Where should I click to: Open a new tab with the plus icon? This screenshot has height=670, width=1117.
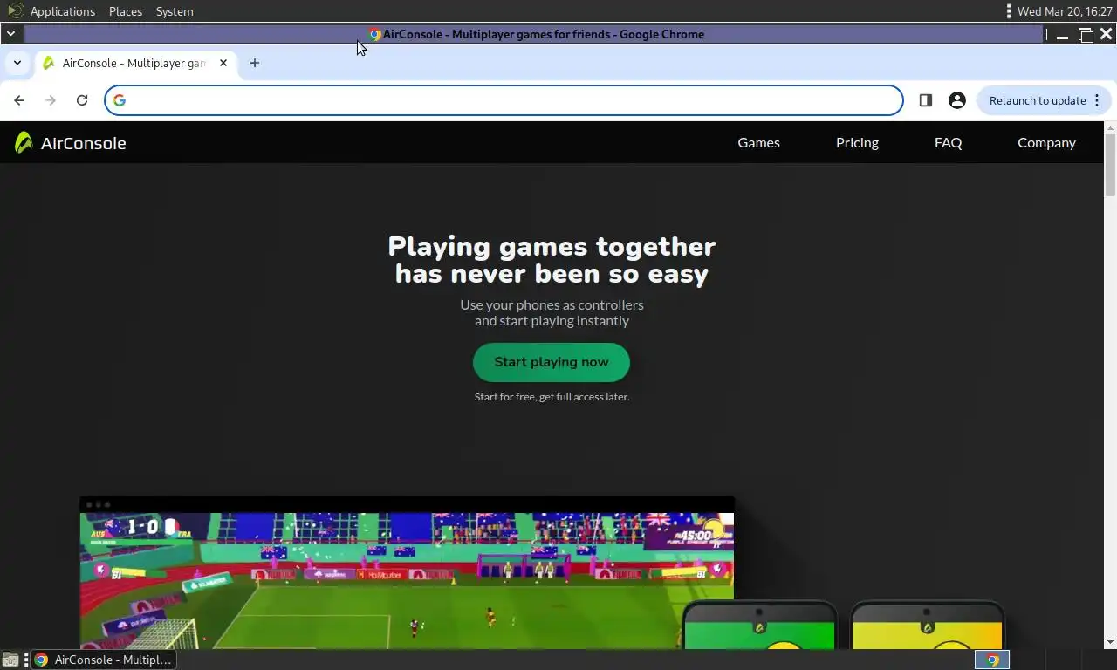255,63
